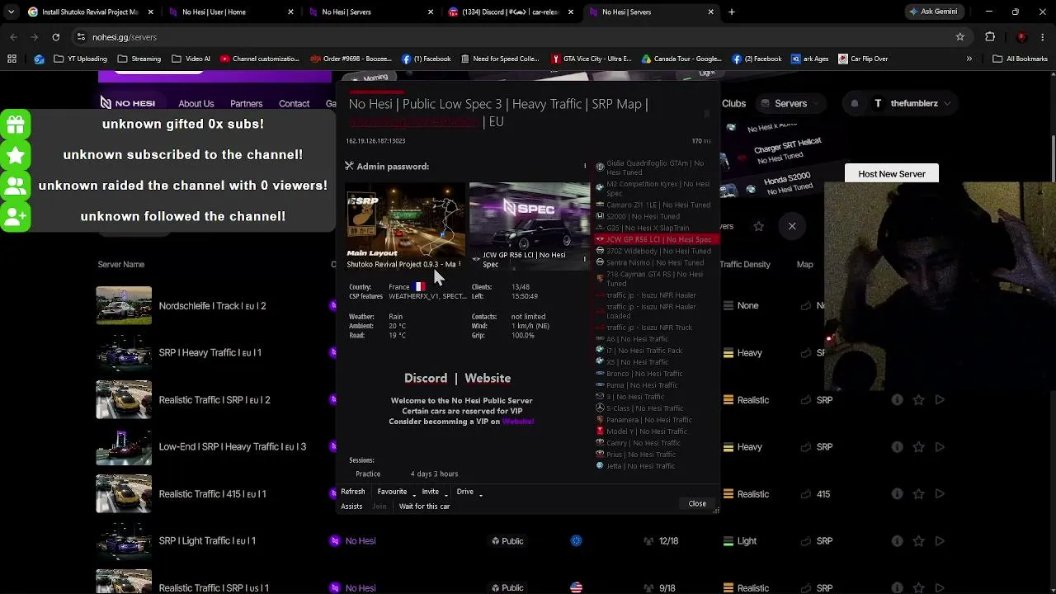1056x594 pixels.
Task: Join the Low-End SRP Heavy Traffic server
Action: [940, 447]
